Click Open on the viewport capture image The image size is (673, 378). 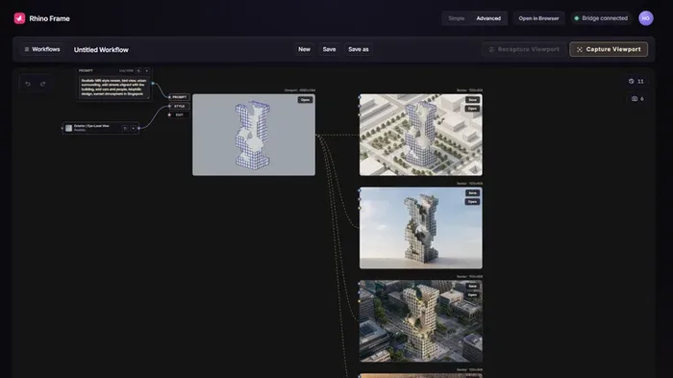[x=305, y=100]
